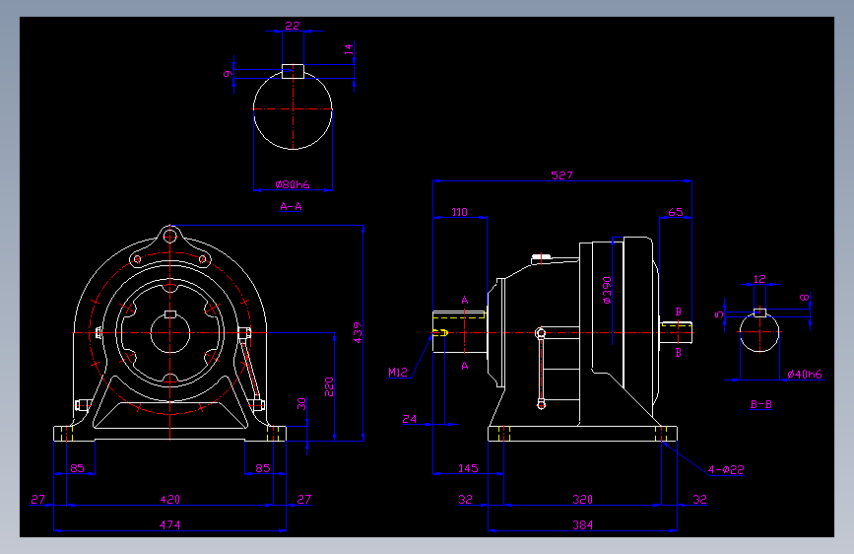This screenshot has width=854, height=554.
Task: Click the 65 dimension text
Action: click(676, 212)
